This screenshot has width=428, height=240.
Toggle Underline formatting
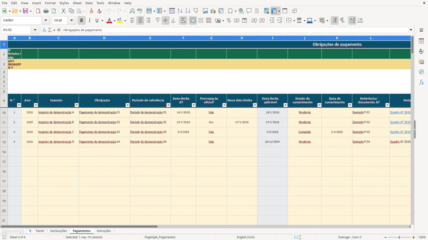pyautogui.click(x=97, y=21)
